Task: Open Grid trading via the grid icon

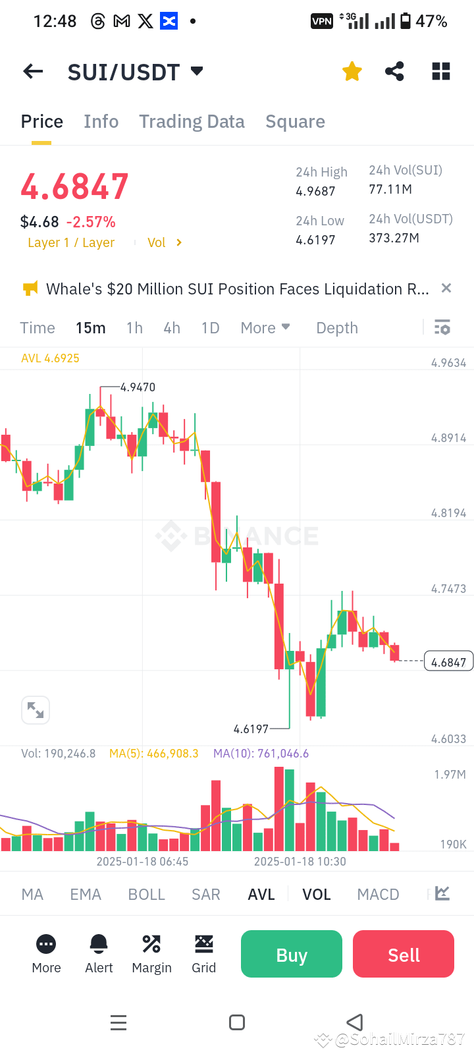Action: tap(203, 945)
